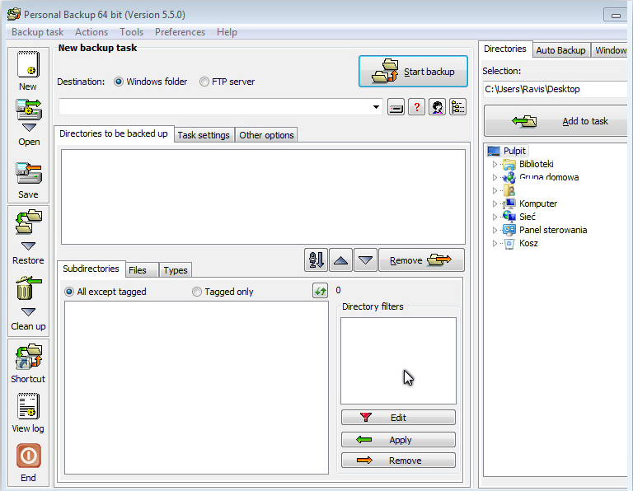Select Directories tab in right panel
633x491 pixels.
[505, 49]
